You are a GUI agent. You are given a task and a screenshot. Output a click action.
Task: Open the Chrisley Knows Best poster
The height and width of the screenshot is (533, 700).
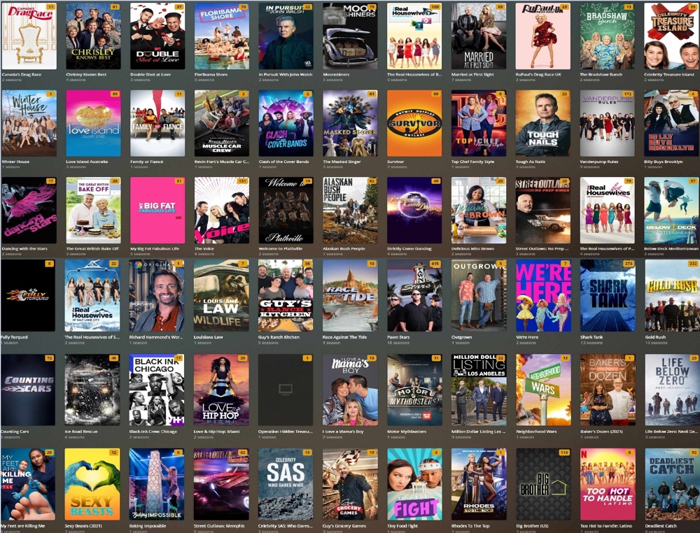pos(93,36)
